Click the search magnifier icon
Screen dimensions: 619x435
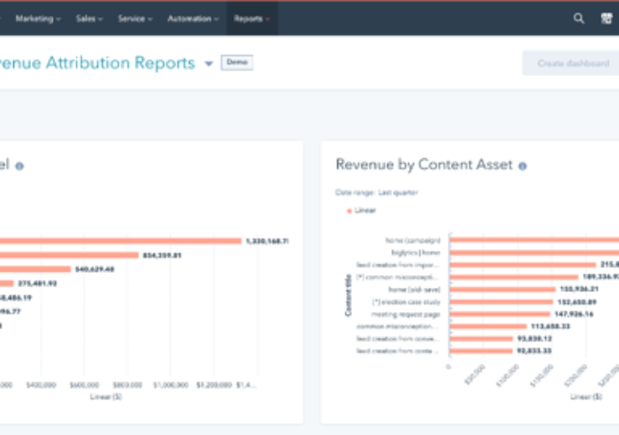[579, 18]
